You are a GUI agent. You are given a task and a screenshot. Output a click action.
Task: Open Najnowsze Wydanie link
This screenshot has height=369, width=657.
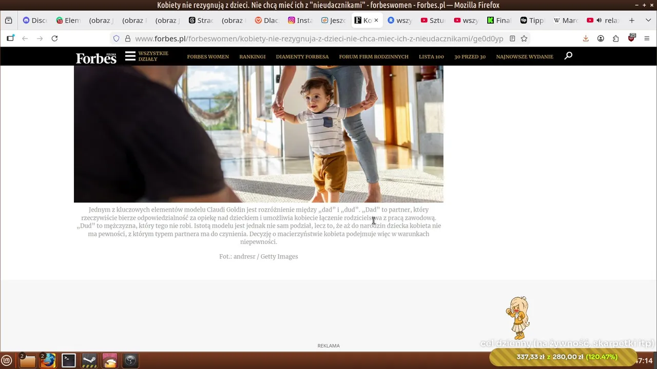point(525,56)
